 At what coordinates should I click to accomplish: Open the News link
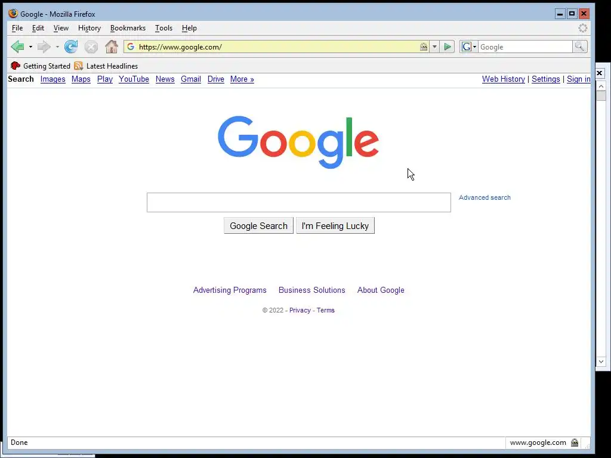click(x=165, y=79)
